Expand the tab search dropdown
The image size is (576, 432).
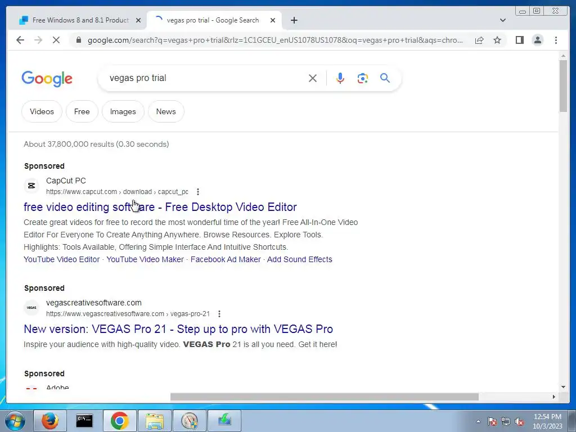502,20
